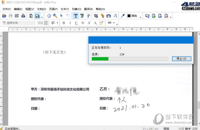Image resolution: width=200 pixels, height=130 pixels.
Task: Click the black color swatch
Action: point(129,16)
